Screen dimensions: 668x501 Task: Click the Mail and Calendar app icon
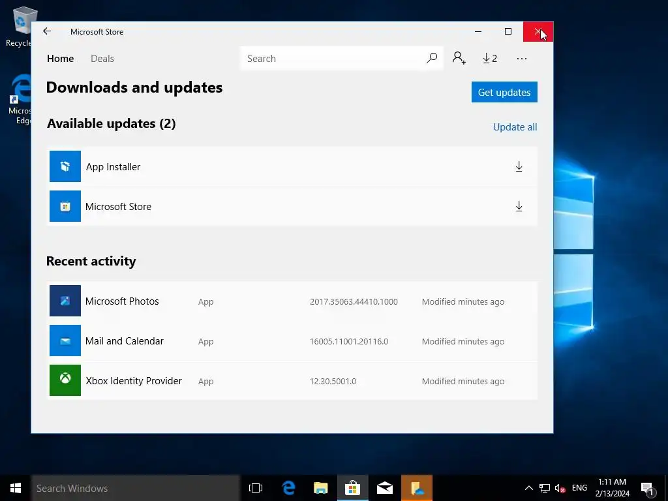pos(65,341)
